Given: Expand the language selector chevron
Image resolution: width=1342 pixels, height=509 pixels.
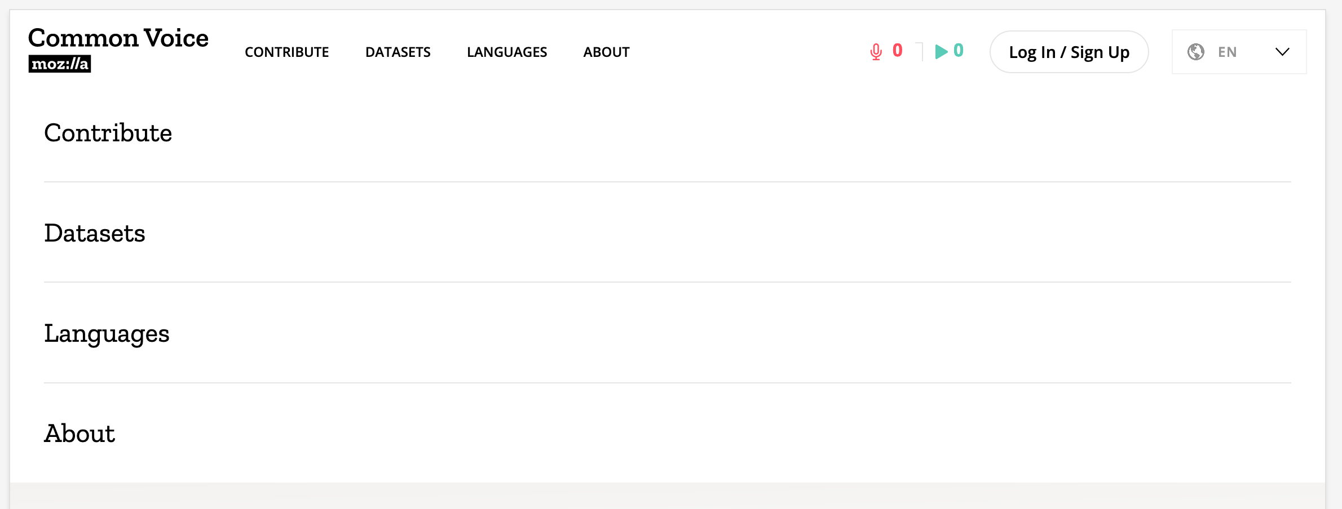Looking at the screenshot, I should click(1282, 52).
